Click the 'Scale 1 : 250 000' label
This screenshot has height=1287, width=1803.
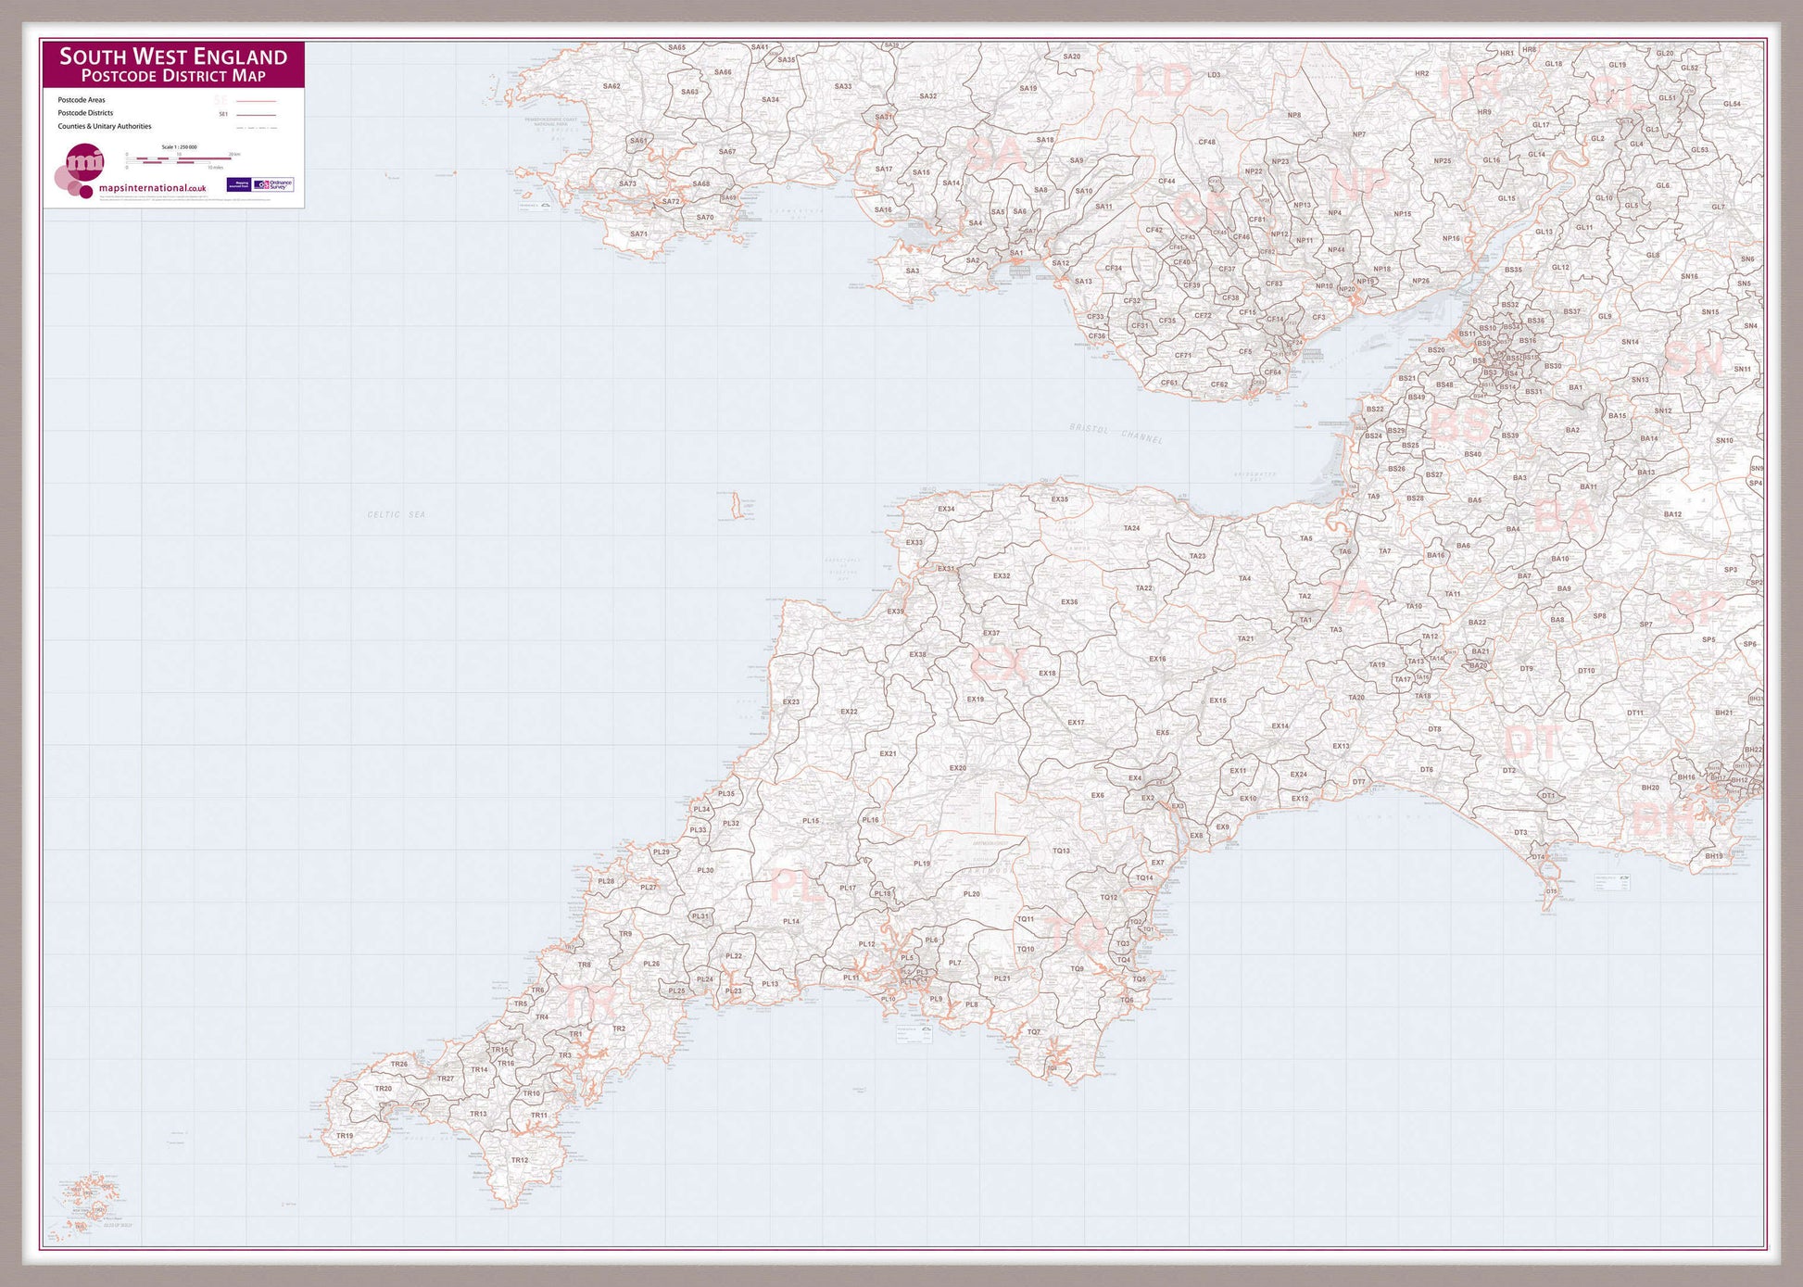pyautogui.click(x=179, y=146)
